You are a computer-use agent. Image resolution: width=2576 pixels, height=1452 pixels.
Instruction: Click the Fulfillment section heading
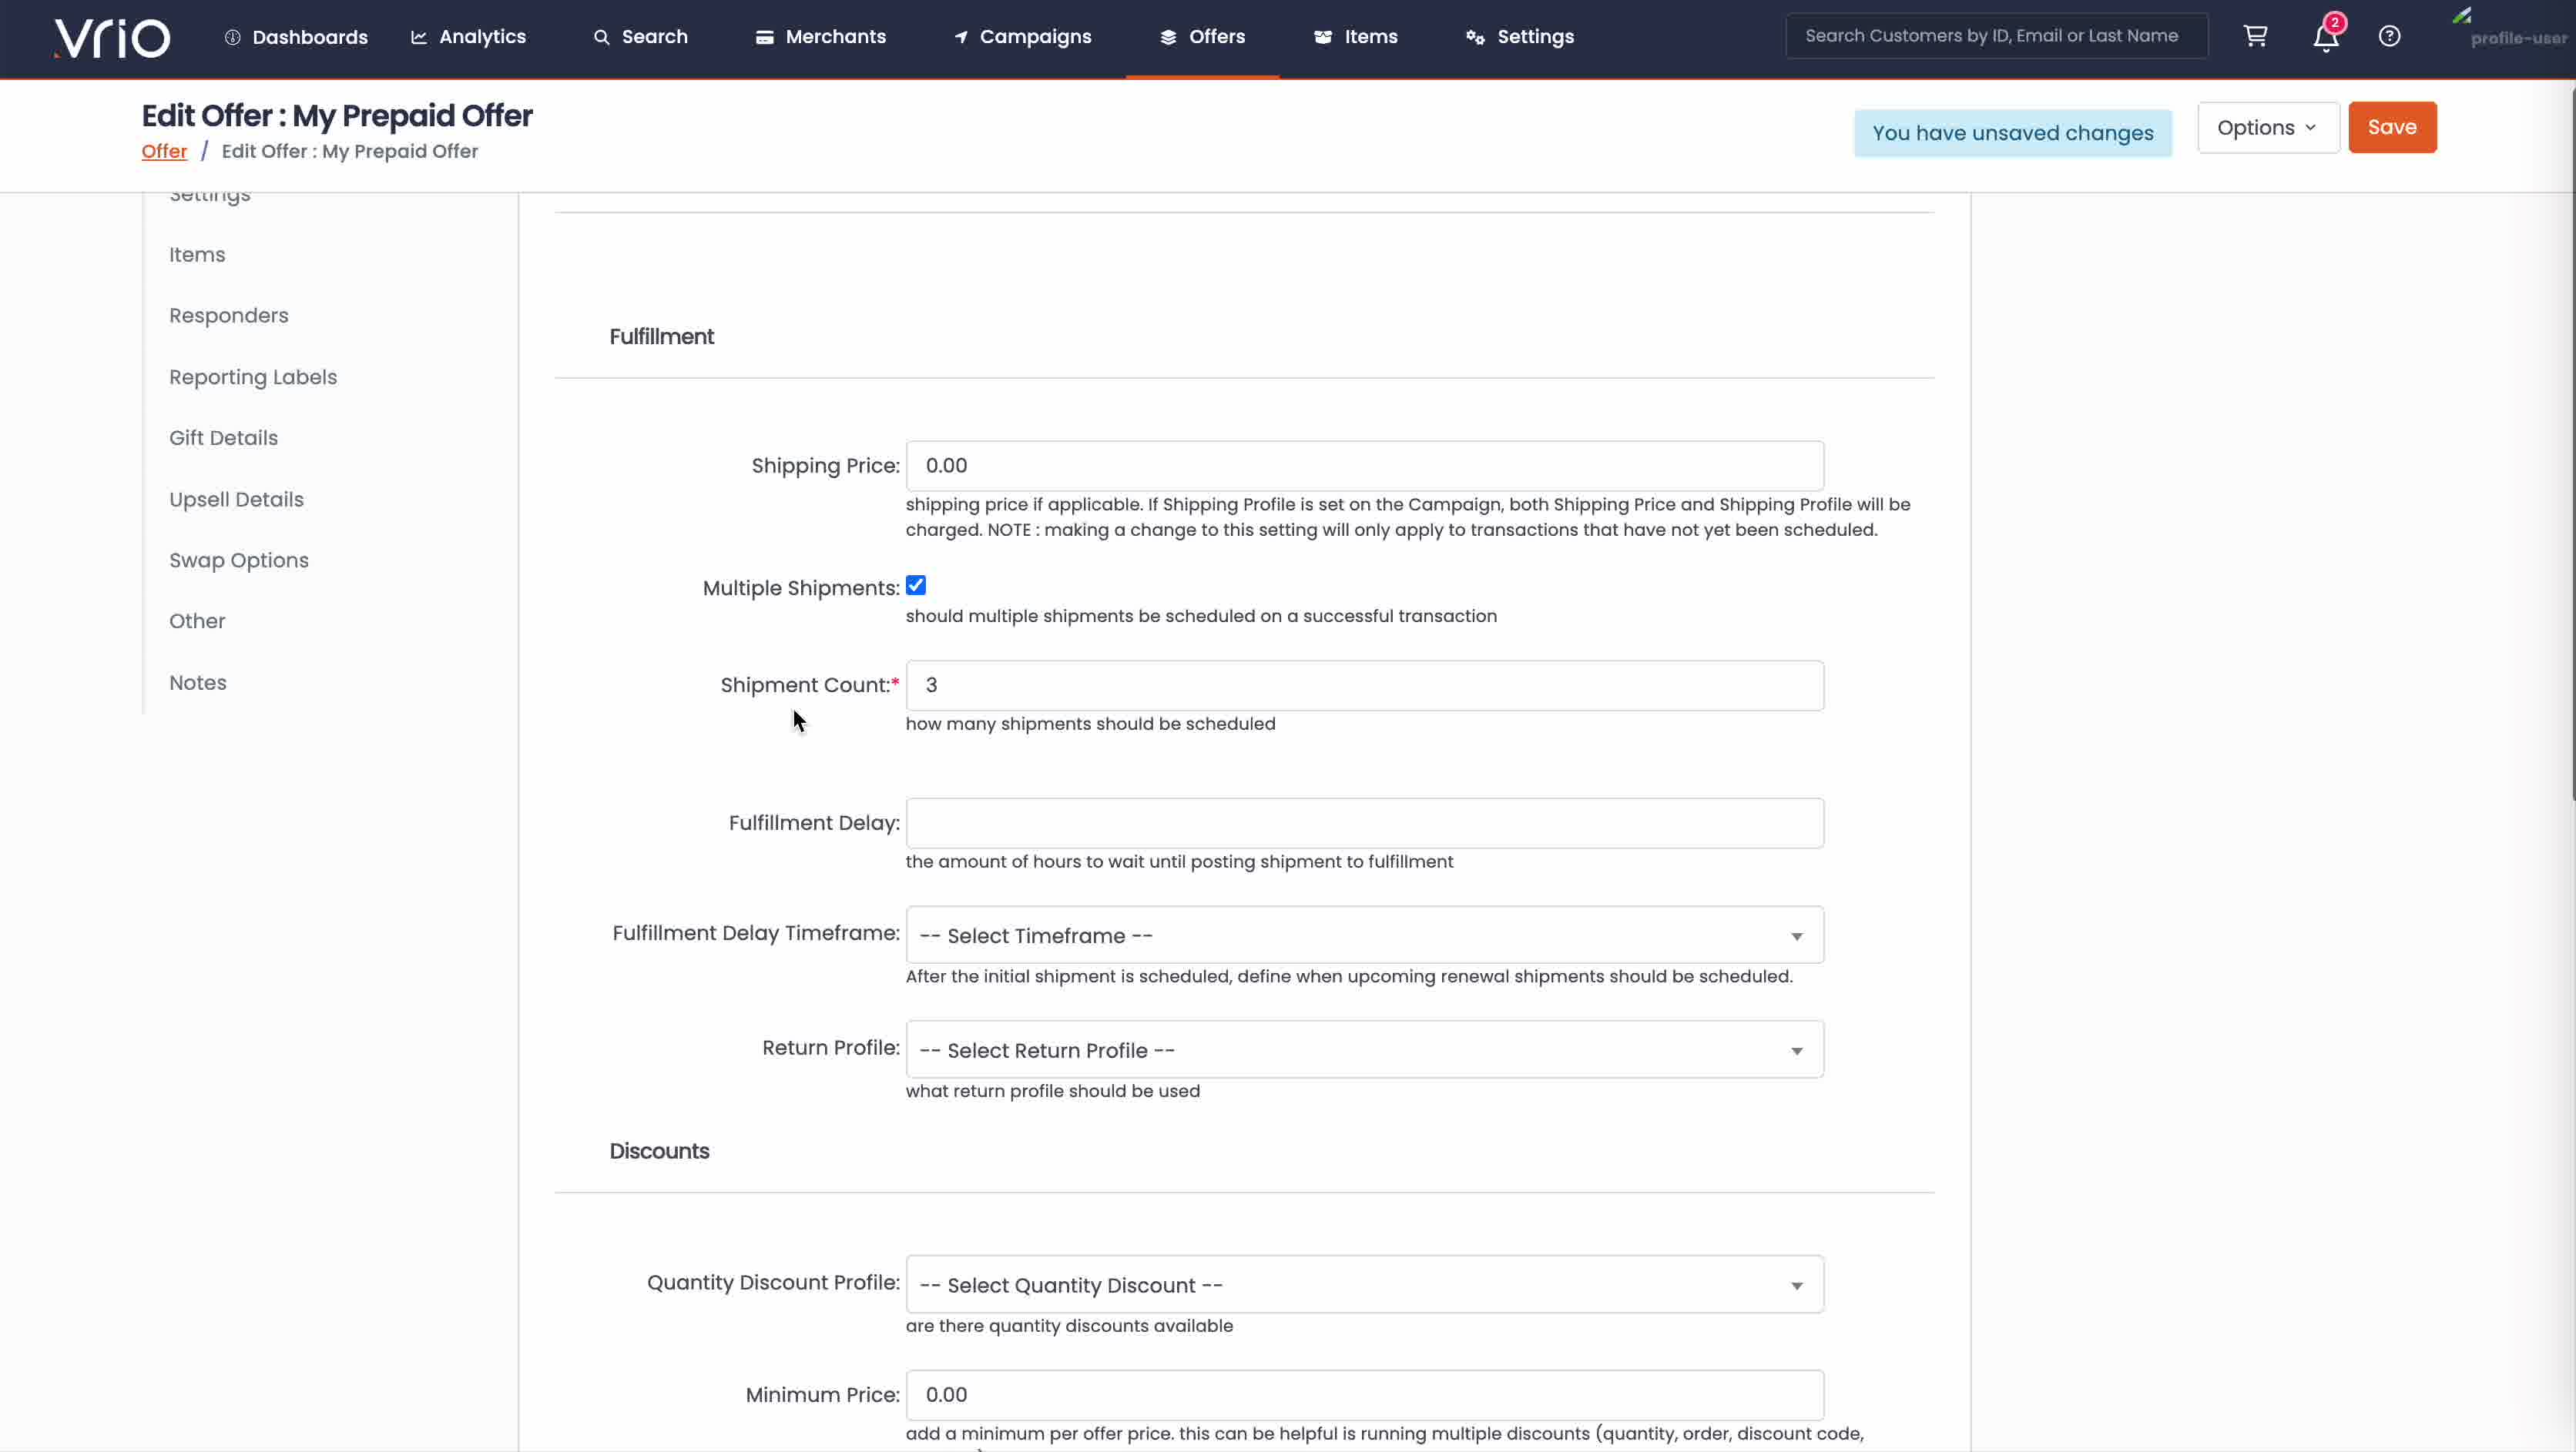[661, 336]
